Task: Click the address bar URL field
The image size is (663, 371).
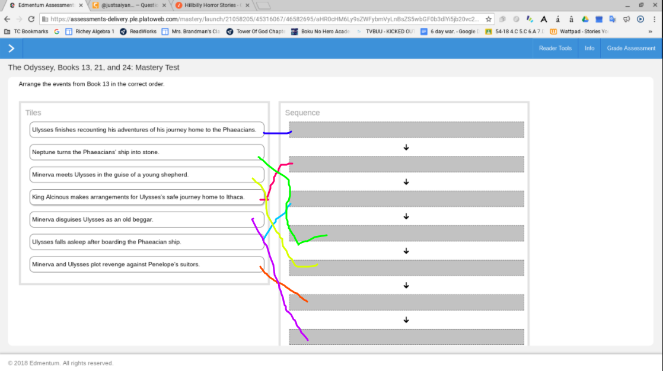Action: (x=264, y=19)
